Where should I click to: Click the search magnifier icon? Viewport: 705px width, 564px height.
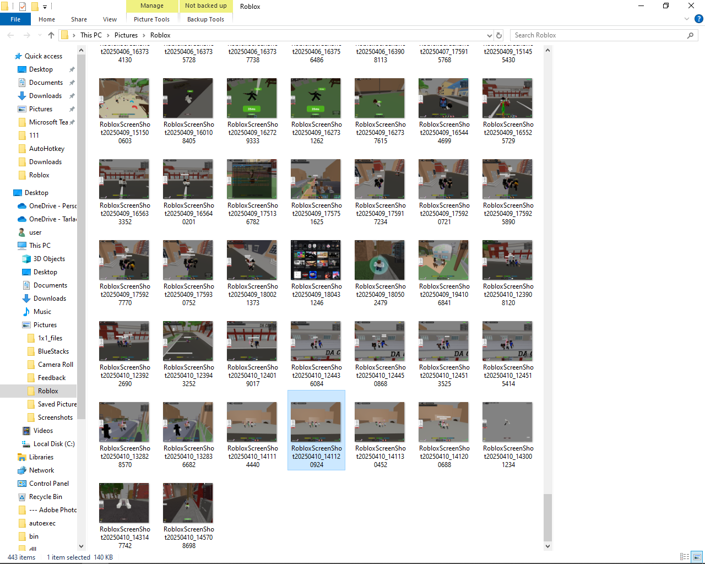tap(691, 35)
